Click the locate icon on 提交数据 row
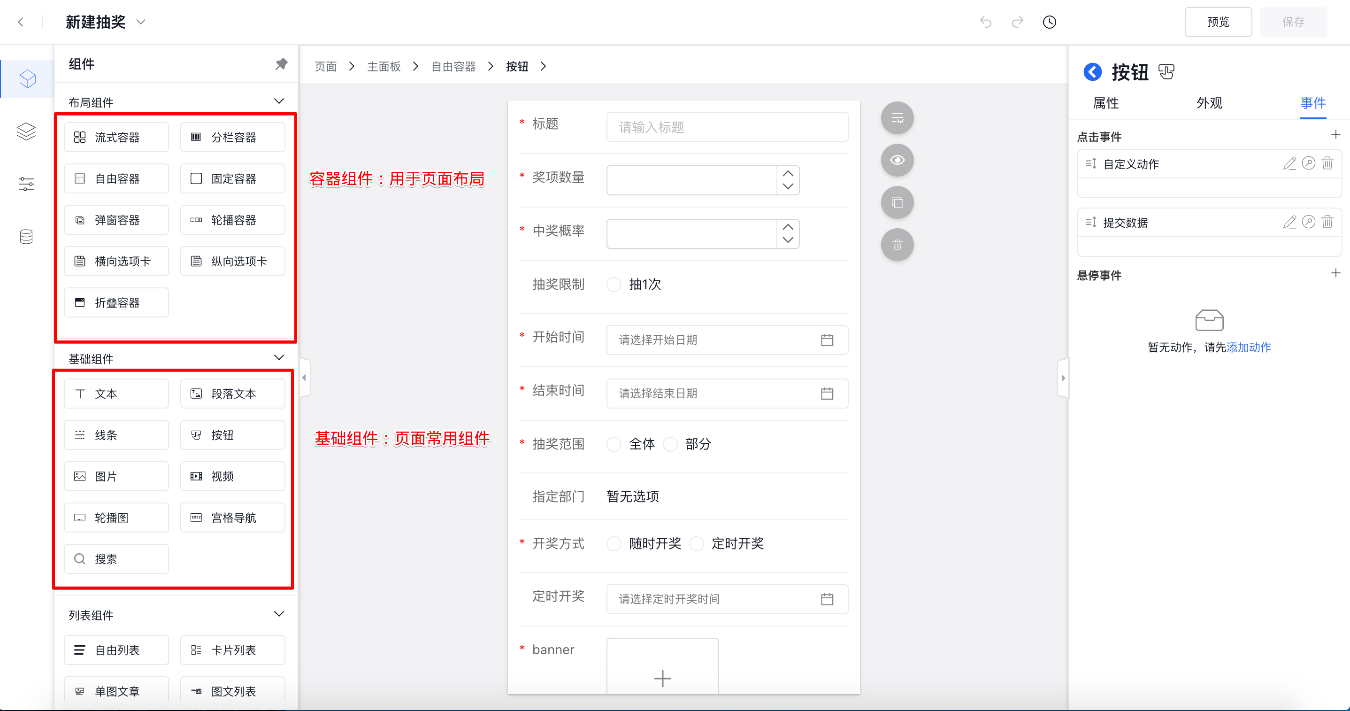Viewport: 1350px width, 711px height. pos(1309,222)
